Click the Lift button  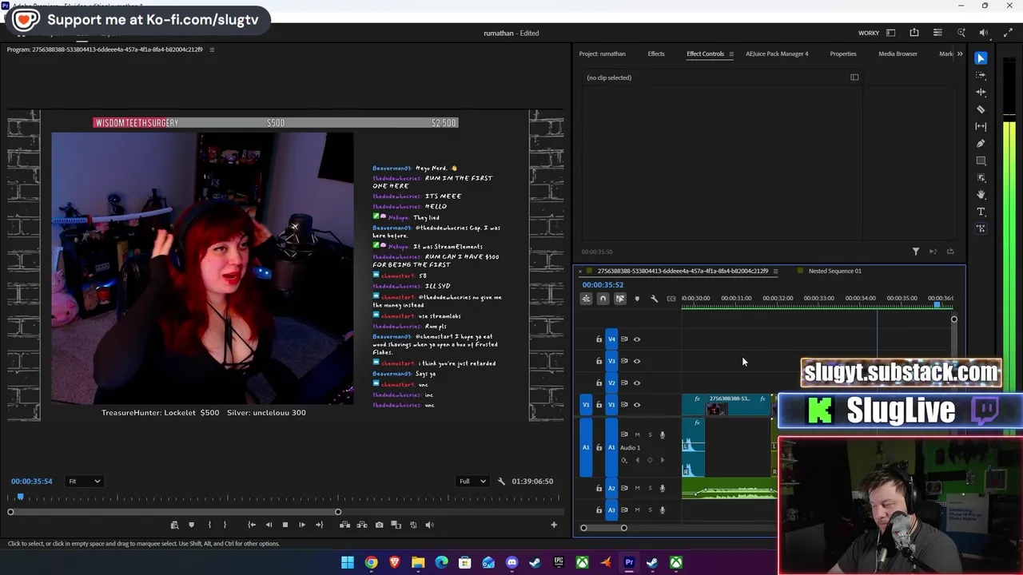pyautogui.click(x=344, y=525)
